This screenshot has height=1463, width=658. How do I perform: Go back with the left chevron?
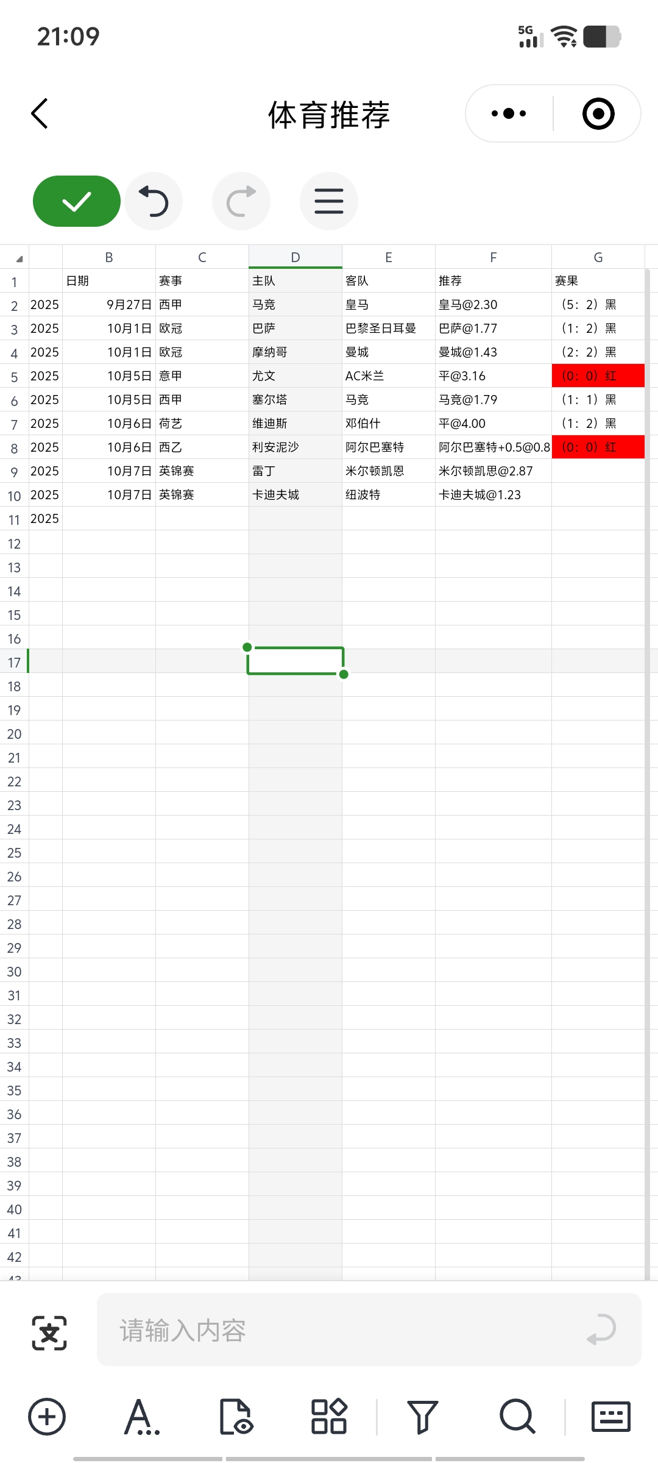[x=40, y=114]
